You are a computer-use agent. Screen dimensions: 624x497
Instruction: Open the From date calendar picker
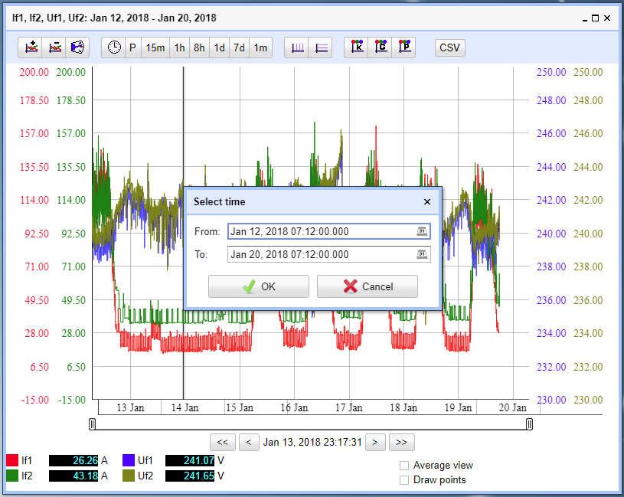[x=422, y=231]
